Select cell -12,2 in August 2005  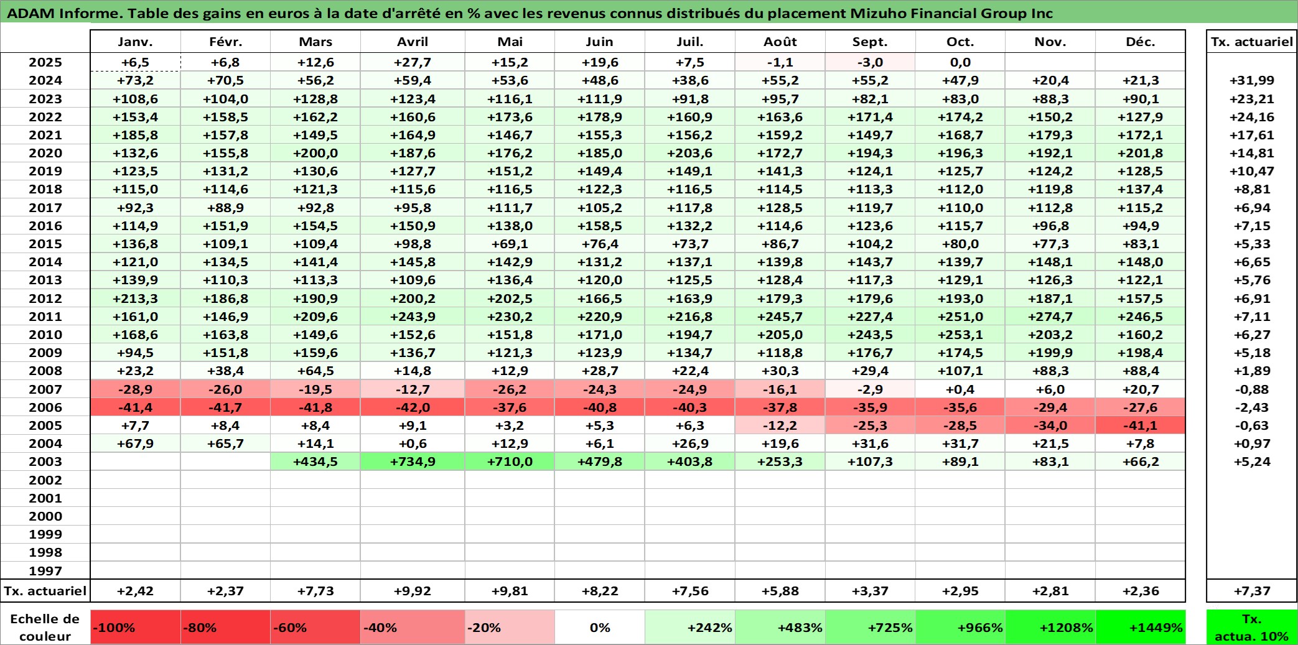(x=780, y=425)
